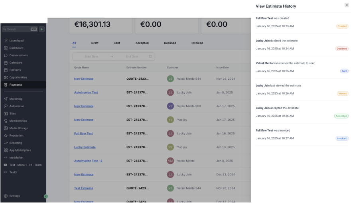
Task: Open App Marketplace from sidebar
Action: 20,150
